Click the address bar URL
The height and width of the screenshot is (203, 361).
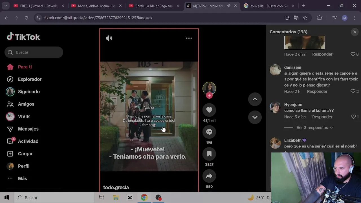[98, 18]
